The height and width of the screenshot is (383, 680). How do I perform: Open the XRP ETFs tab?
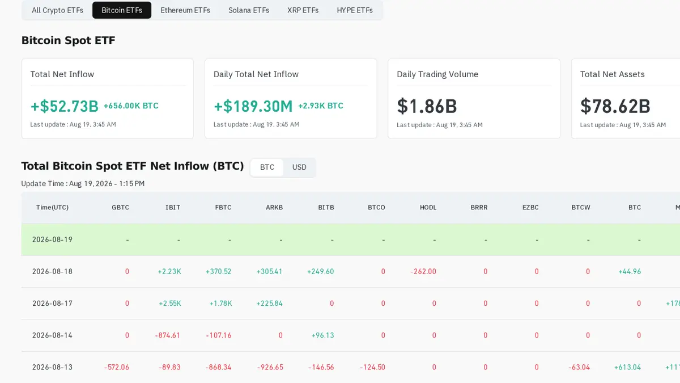point(303,10)
